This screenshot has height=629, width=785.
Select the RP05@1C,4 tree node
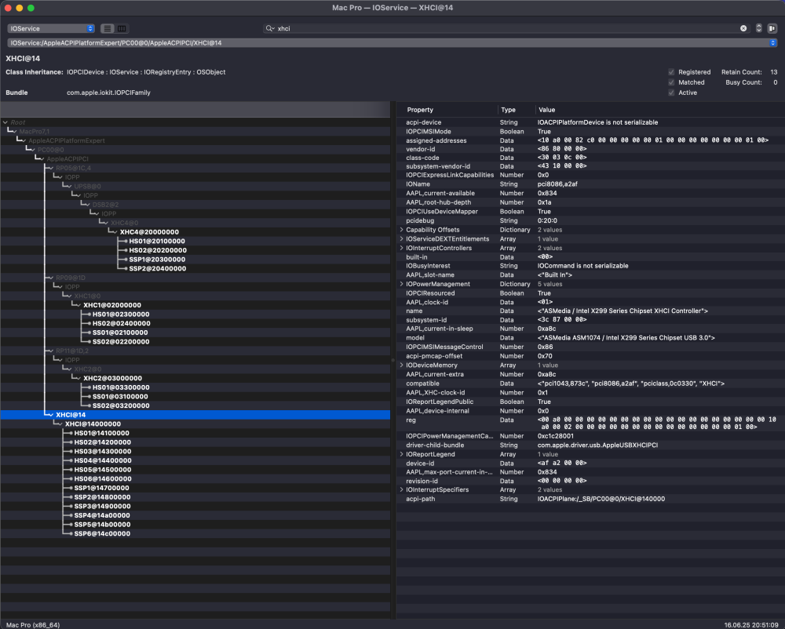73,168
